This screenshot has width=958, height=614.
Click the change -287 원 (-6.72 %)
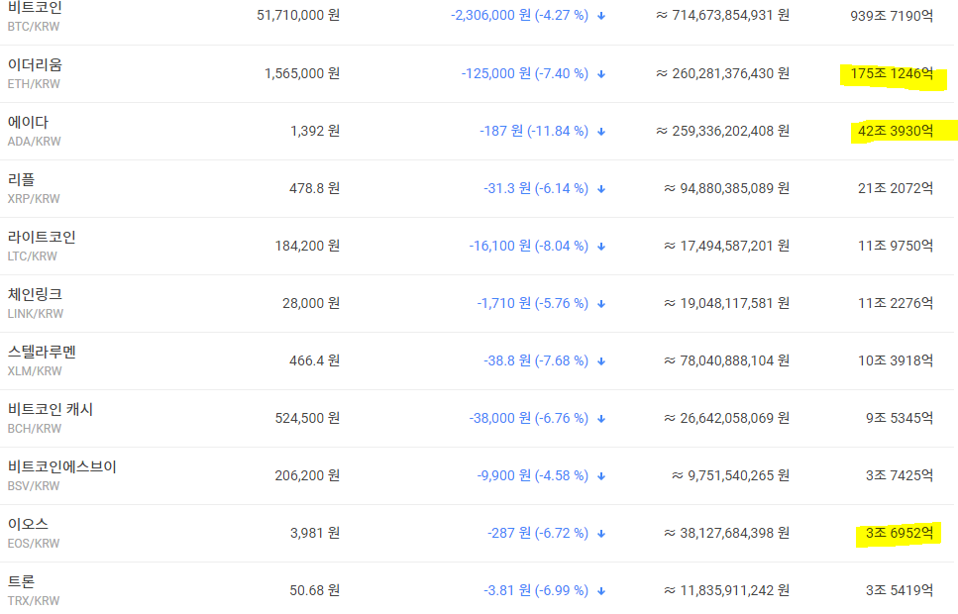tap(538, 533)
